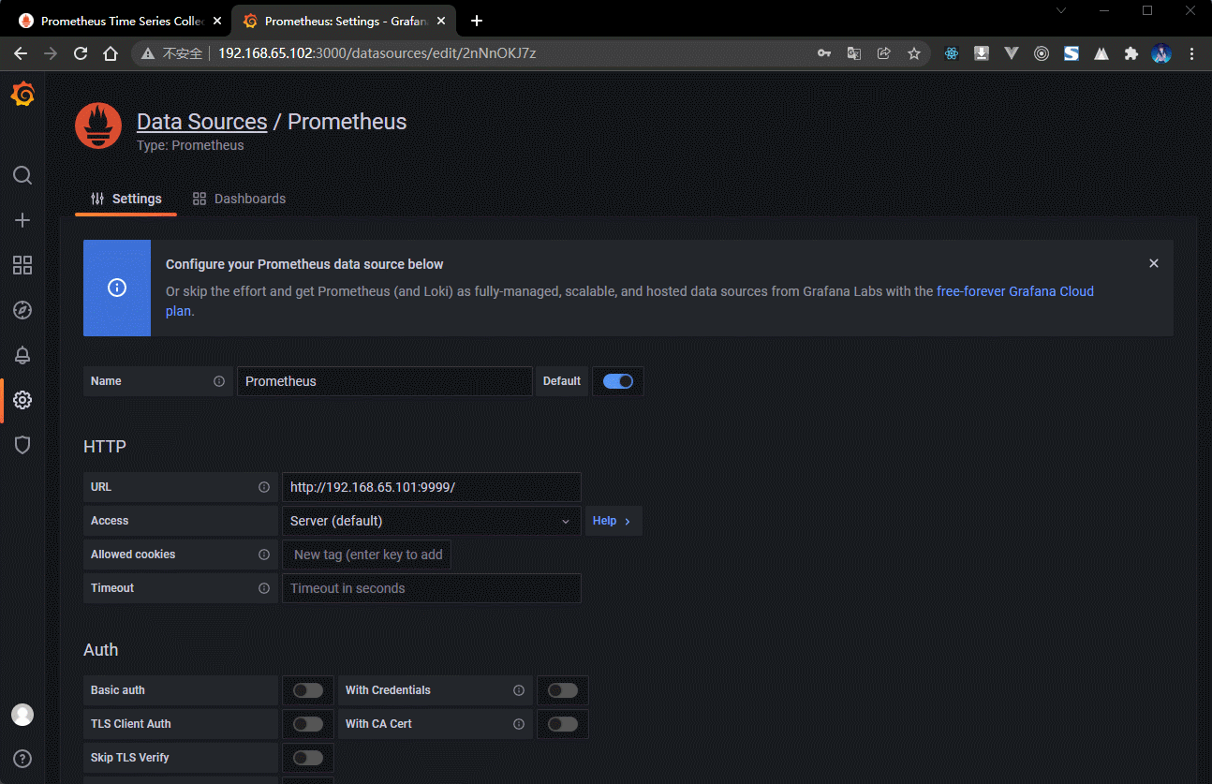1212x784 pixels.
Task: Dismiss the Grafana Cloud info banner
Action: coord(1154,263)
